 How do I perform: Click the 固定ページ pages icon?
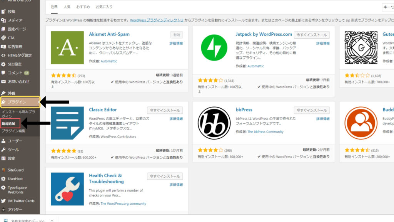(3, 29)
